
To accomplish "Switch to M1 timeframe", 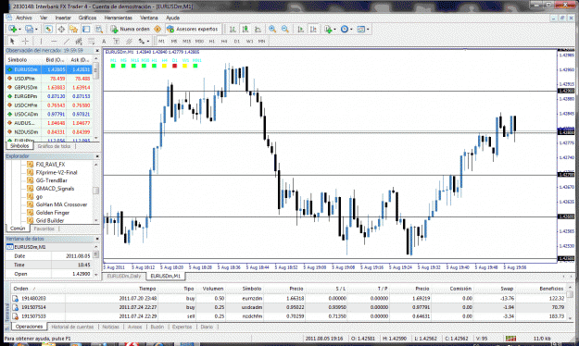I will (x=161, y=42).
